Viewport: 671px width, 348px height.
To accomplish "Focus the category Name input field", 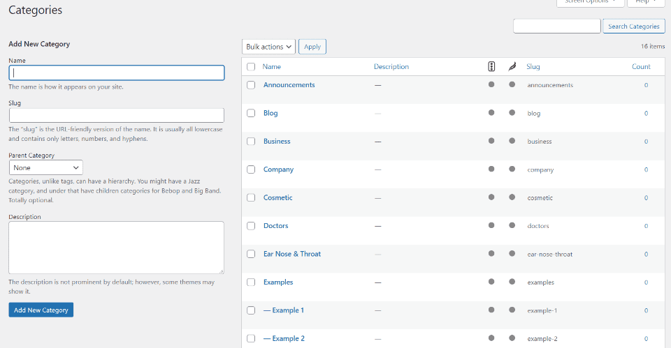I will click(117, 73).
